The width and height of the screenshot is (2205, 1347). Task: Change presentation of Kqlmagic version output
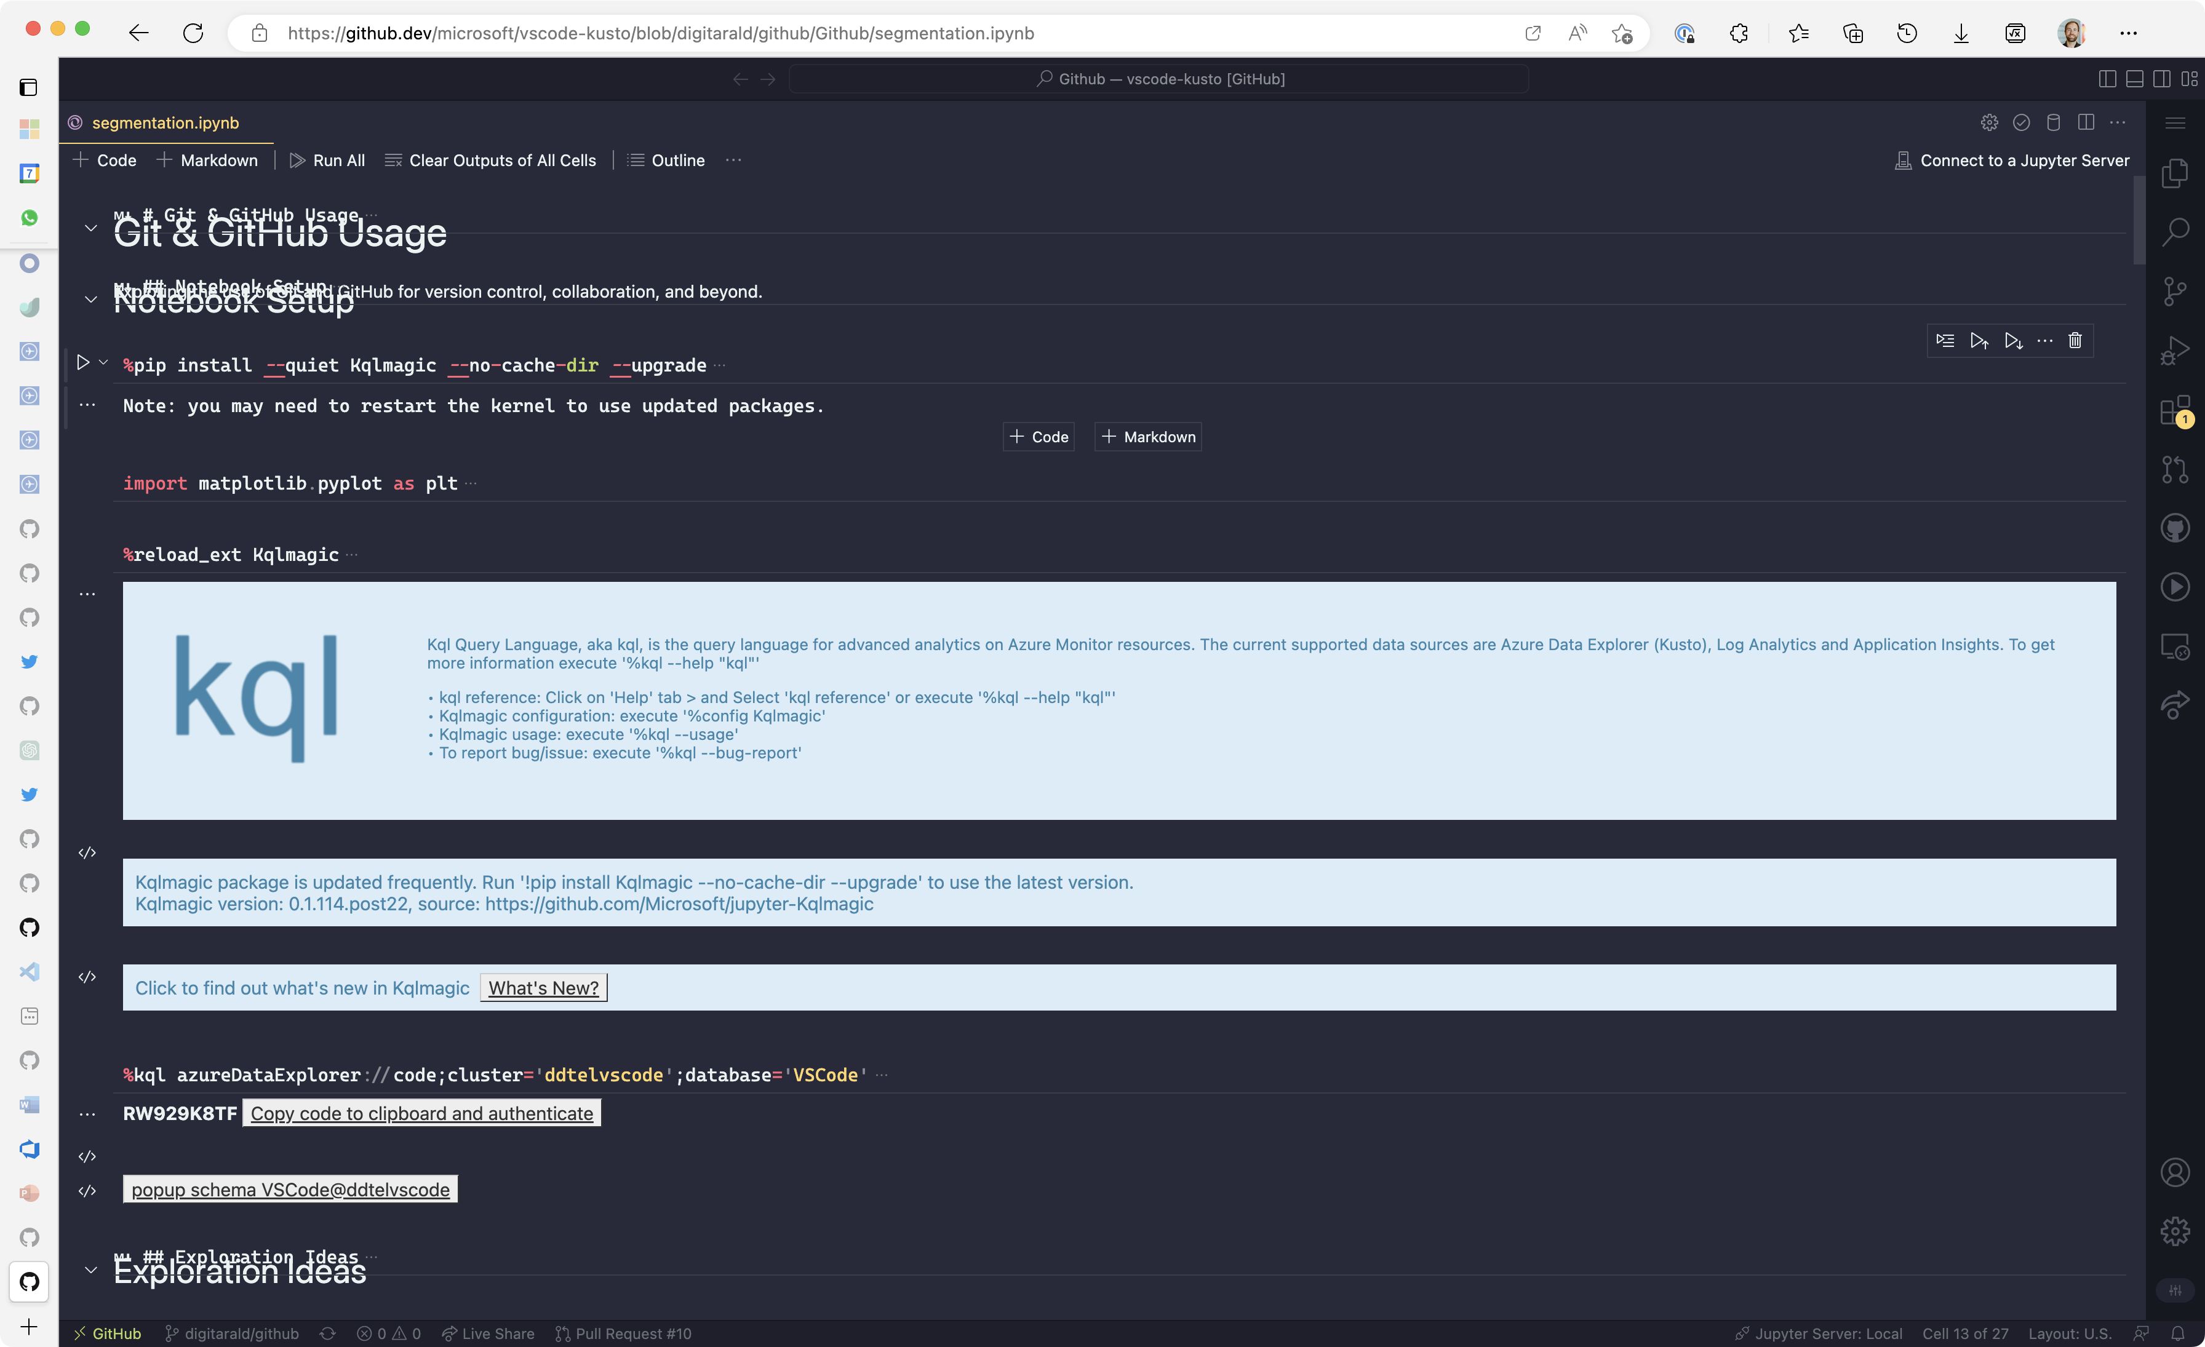tap(87, 853)
